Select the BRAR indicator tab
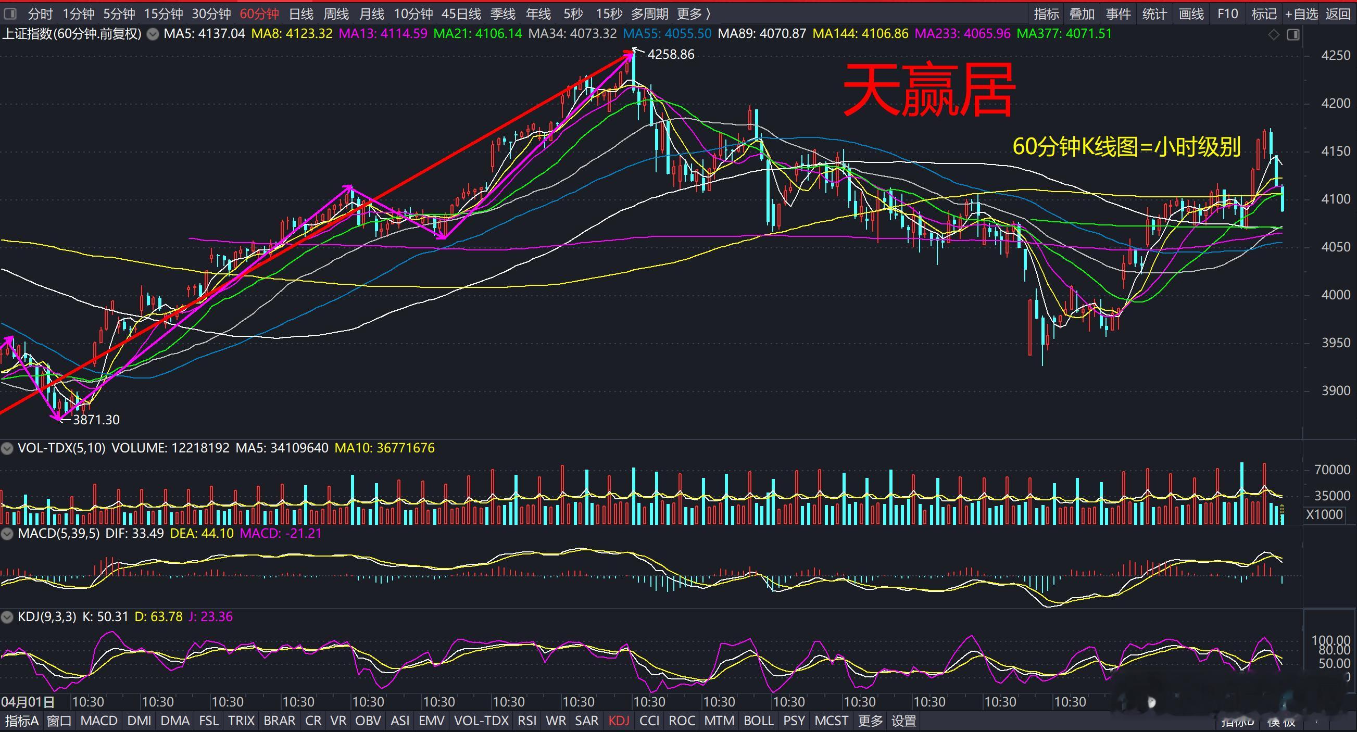Viewport: 1357px width, 732px height. click(280, 721)
